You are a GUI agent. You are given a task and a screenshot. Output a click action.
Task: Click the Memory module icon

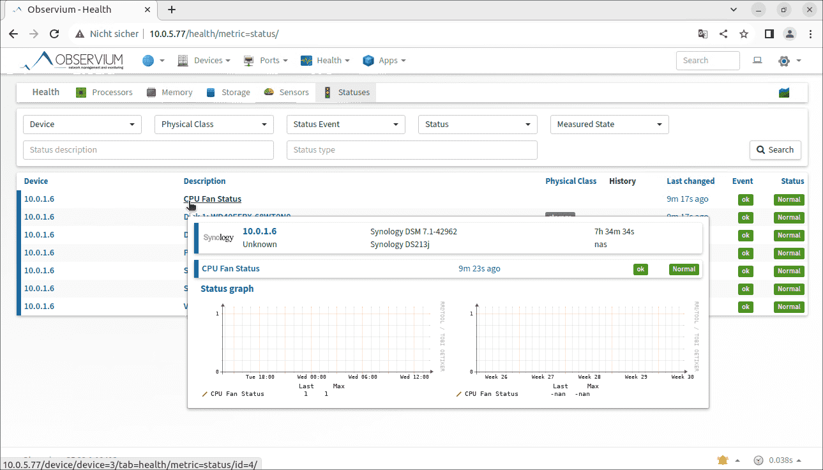tap(151, 93)
